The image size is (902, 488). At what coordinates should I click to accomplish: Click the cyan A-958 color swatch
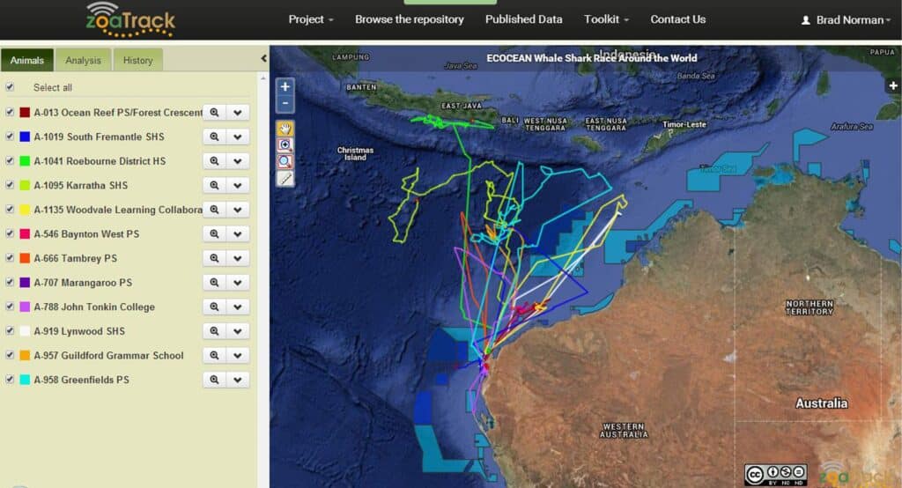click(25, 380)
